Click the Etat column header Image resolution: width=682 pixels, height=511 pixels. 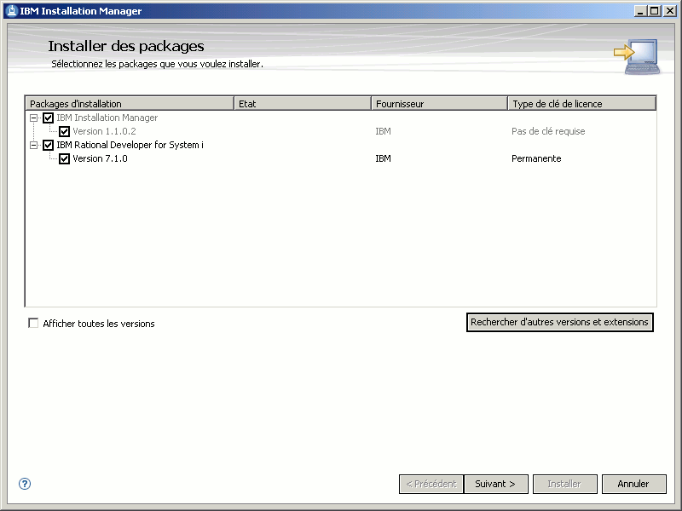(303, 103)
